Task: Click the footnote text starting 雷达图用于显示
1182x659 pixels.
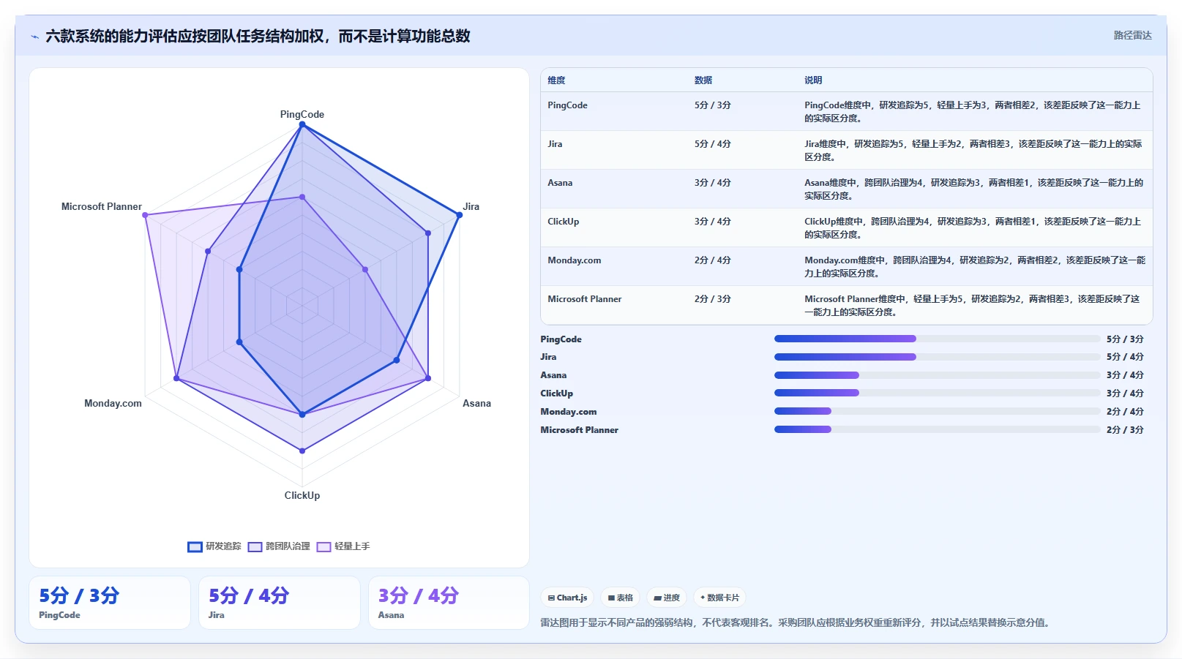Action: point(796,623)
